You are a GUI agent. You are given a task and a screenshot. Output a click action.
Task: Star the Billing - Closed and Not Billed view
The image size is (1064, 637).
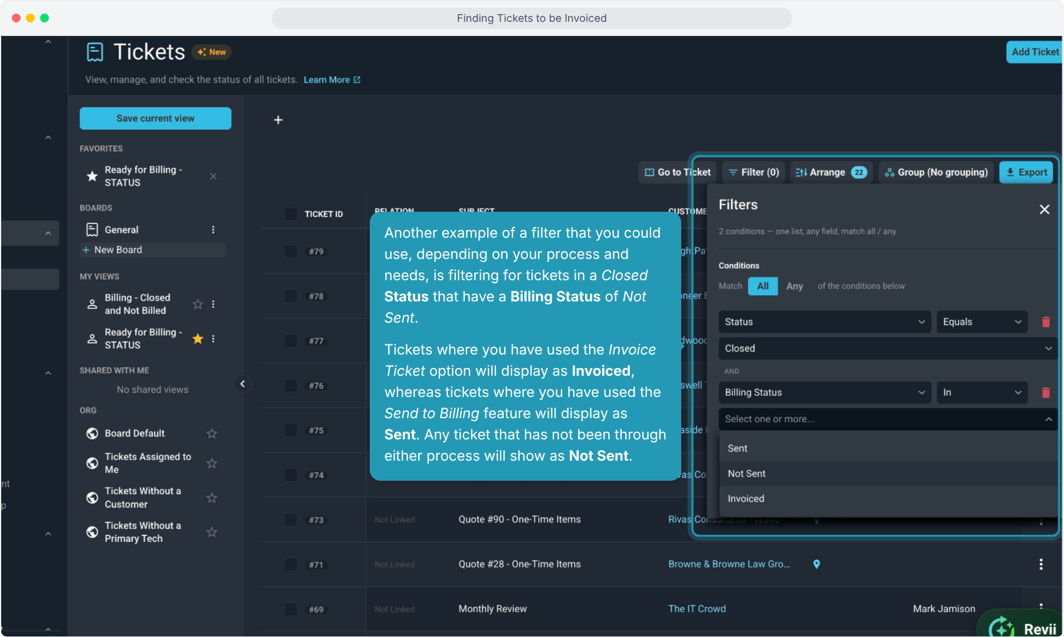[x=198, y=304]
